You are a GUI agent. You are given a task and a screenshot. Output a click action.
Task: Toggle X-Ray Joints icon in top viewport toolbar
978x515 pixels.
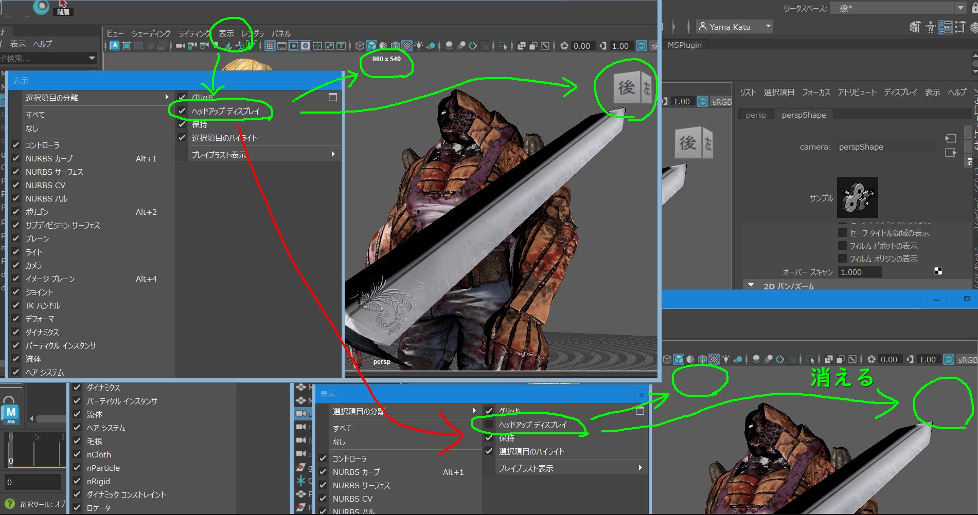(x=545, y=46)
